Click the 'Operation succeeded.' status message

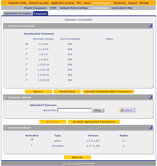coord(78,20)
